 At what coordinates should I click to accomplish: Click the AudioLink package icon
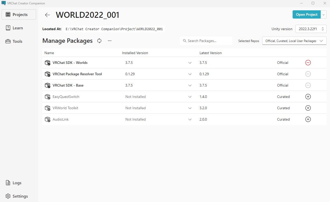click(47, 120)
